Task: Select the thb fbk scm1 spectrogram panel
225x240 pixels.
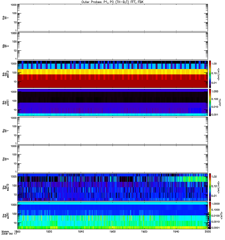Action: click(x=112, y=102)
